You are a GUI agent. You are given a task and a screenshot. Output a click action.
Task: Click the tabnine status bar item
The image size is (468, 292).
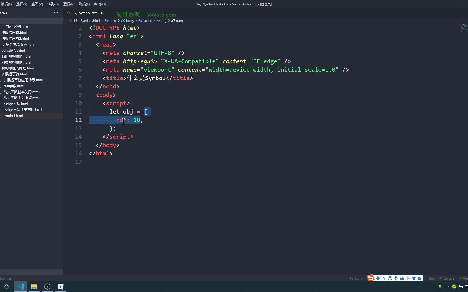(5, 278)
